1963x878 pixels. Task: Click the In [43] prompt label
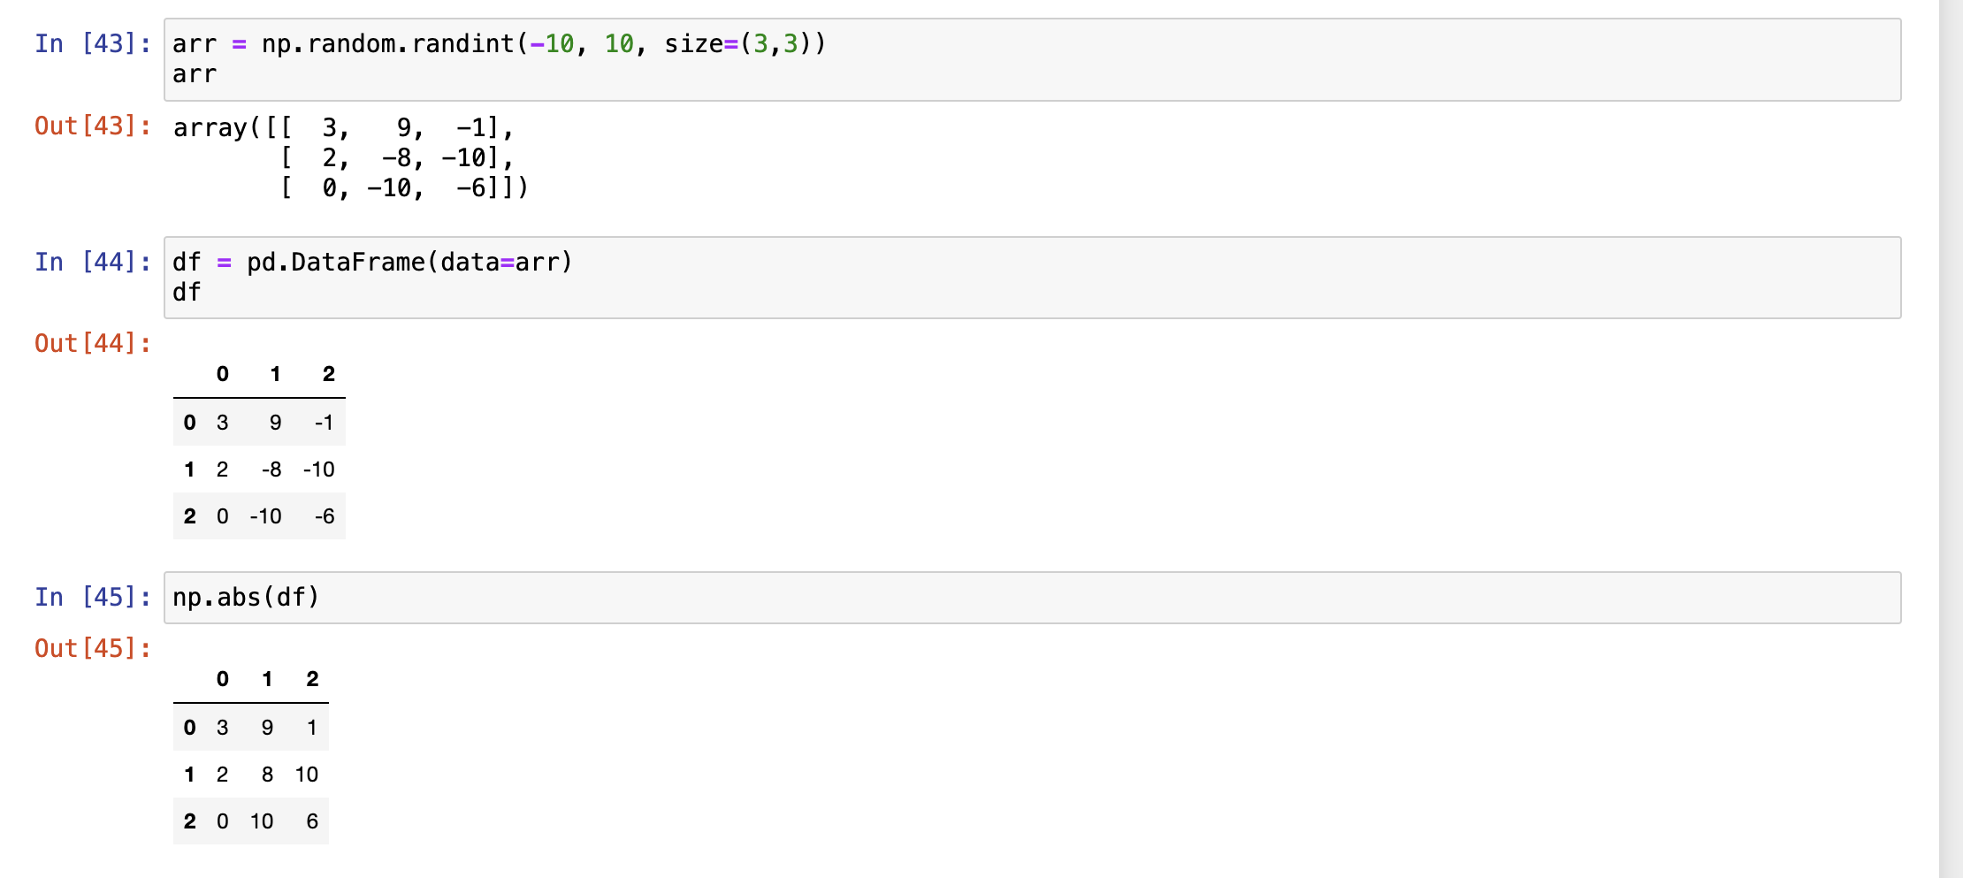click(x=92, y=43)
